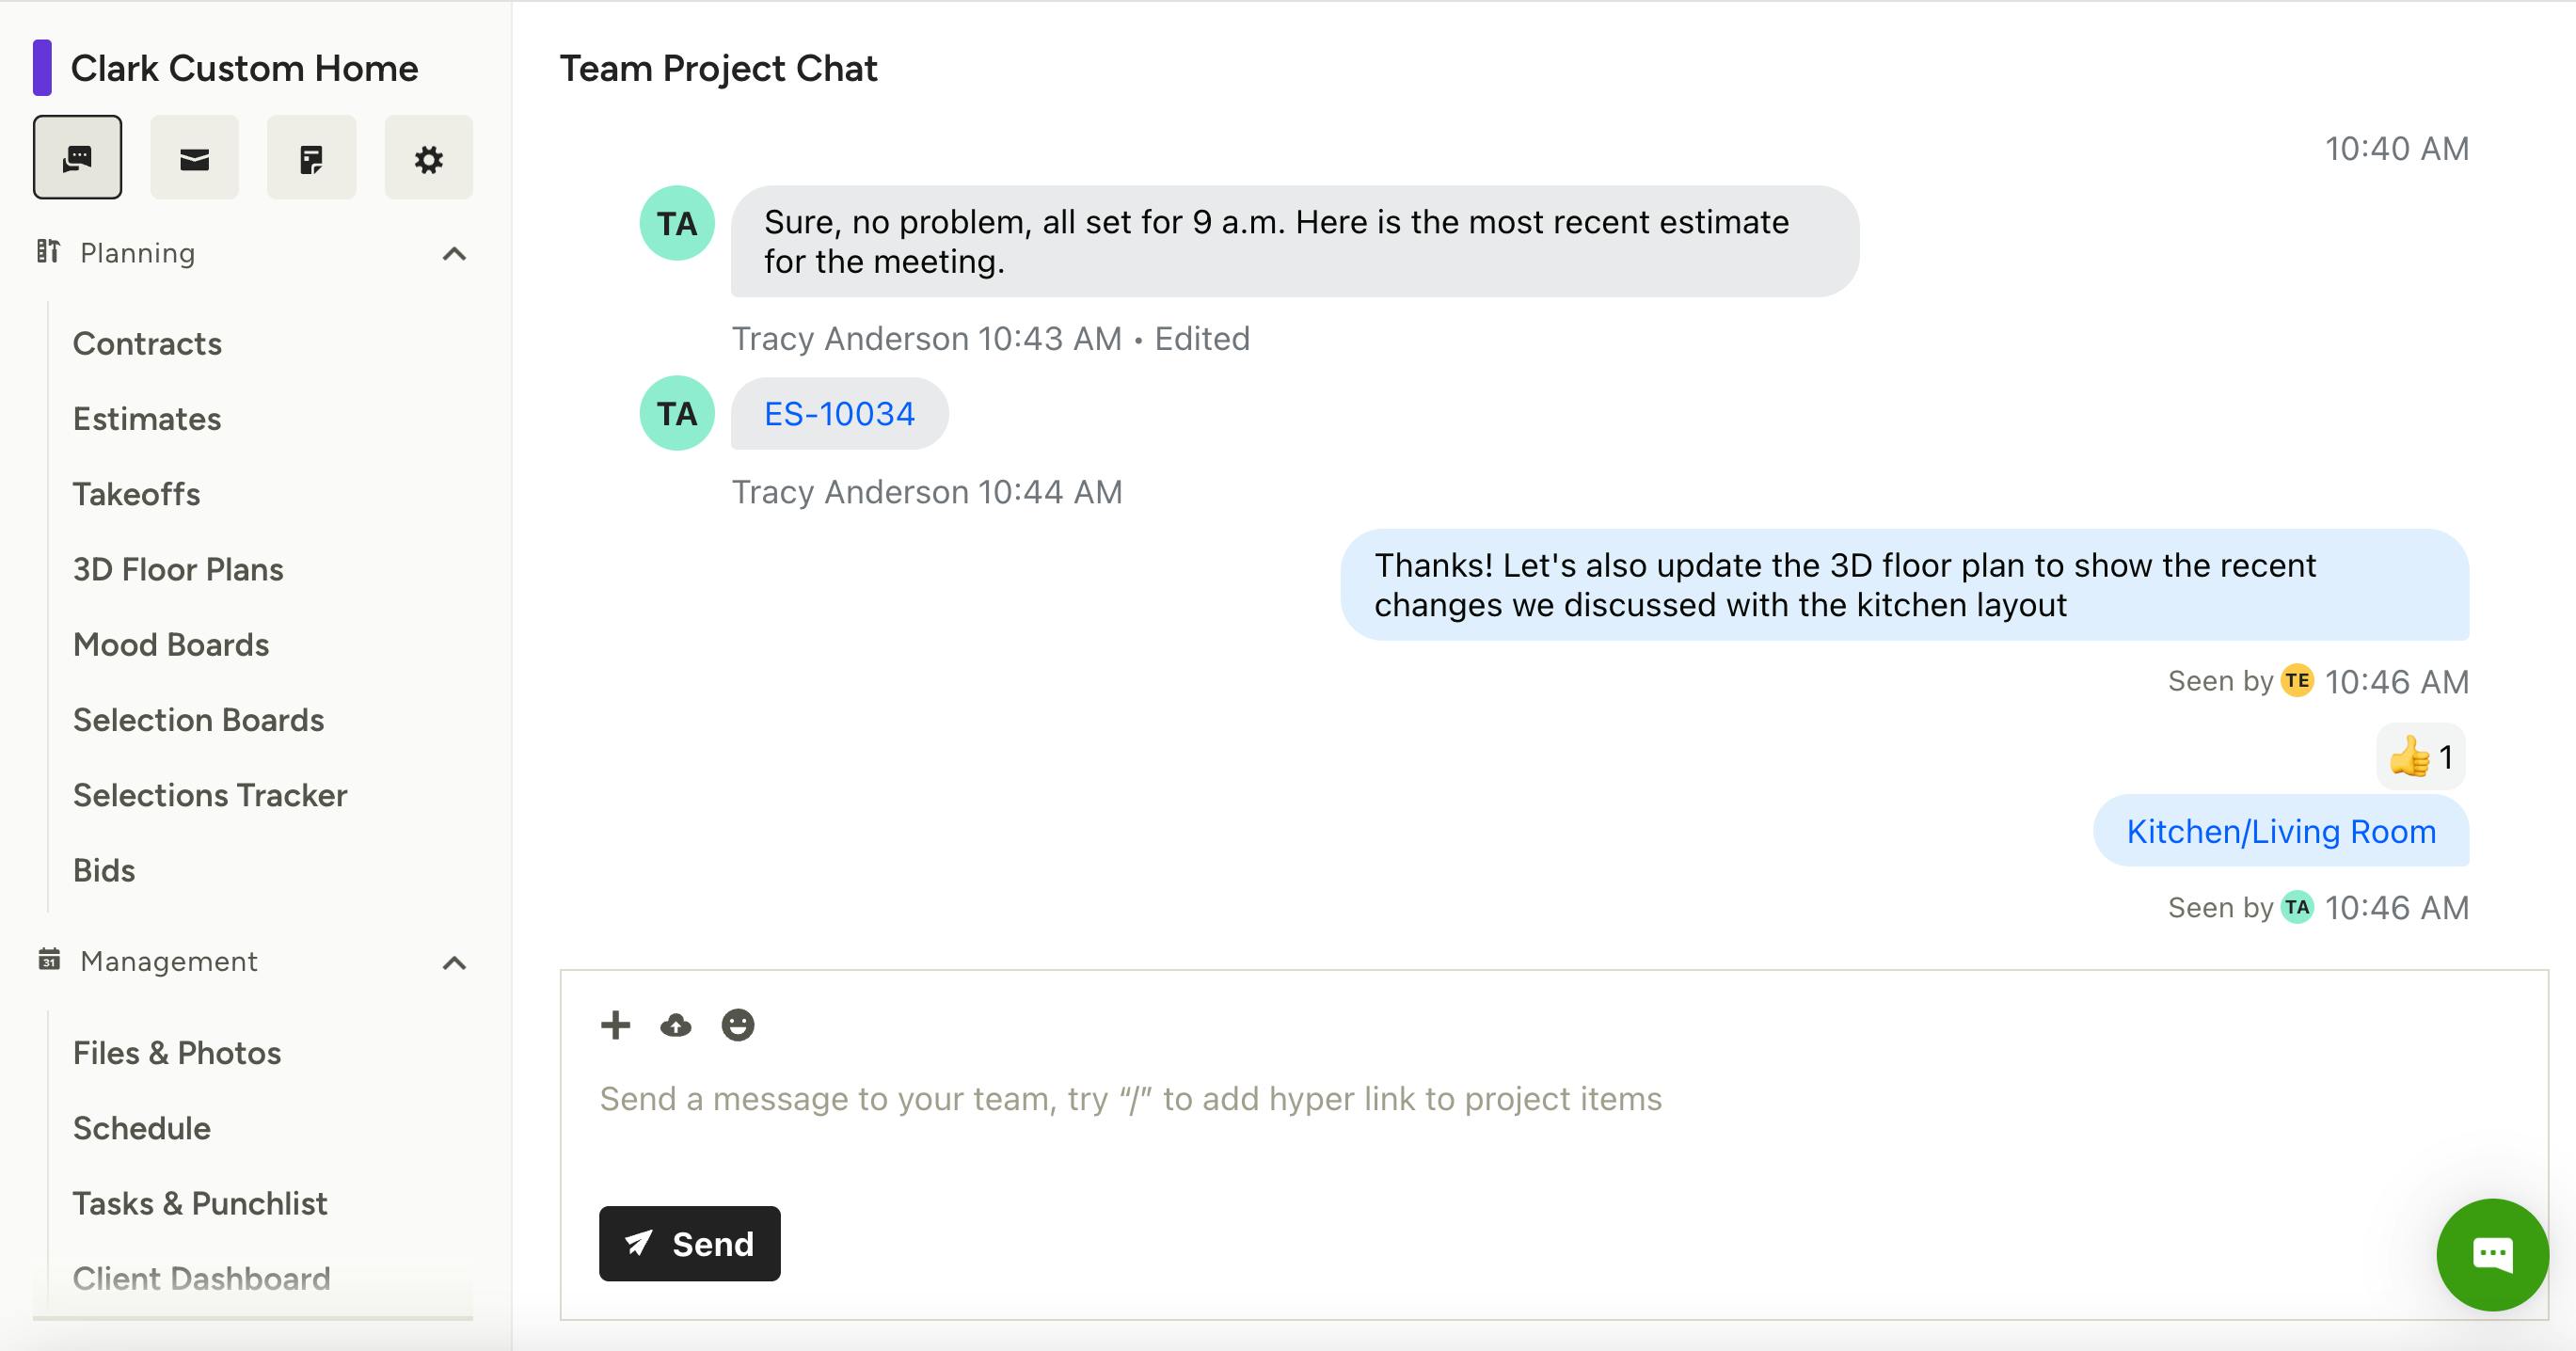Collapse the Management section
This screenshot has height=1351, width=2576.
[x=454, y=962]
